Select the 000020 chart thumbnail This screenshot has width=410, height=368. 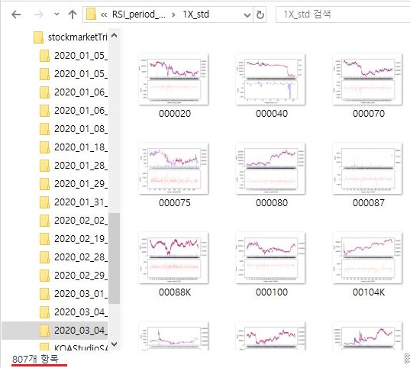click(173, 79)
